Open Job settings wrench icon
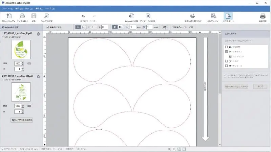271x152 pixels. [x=47, y=16]
